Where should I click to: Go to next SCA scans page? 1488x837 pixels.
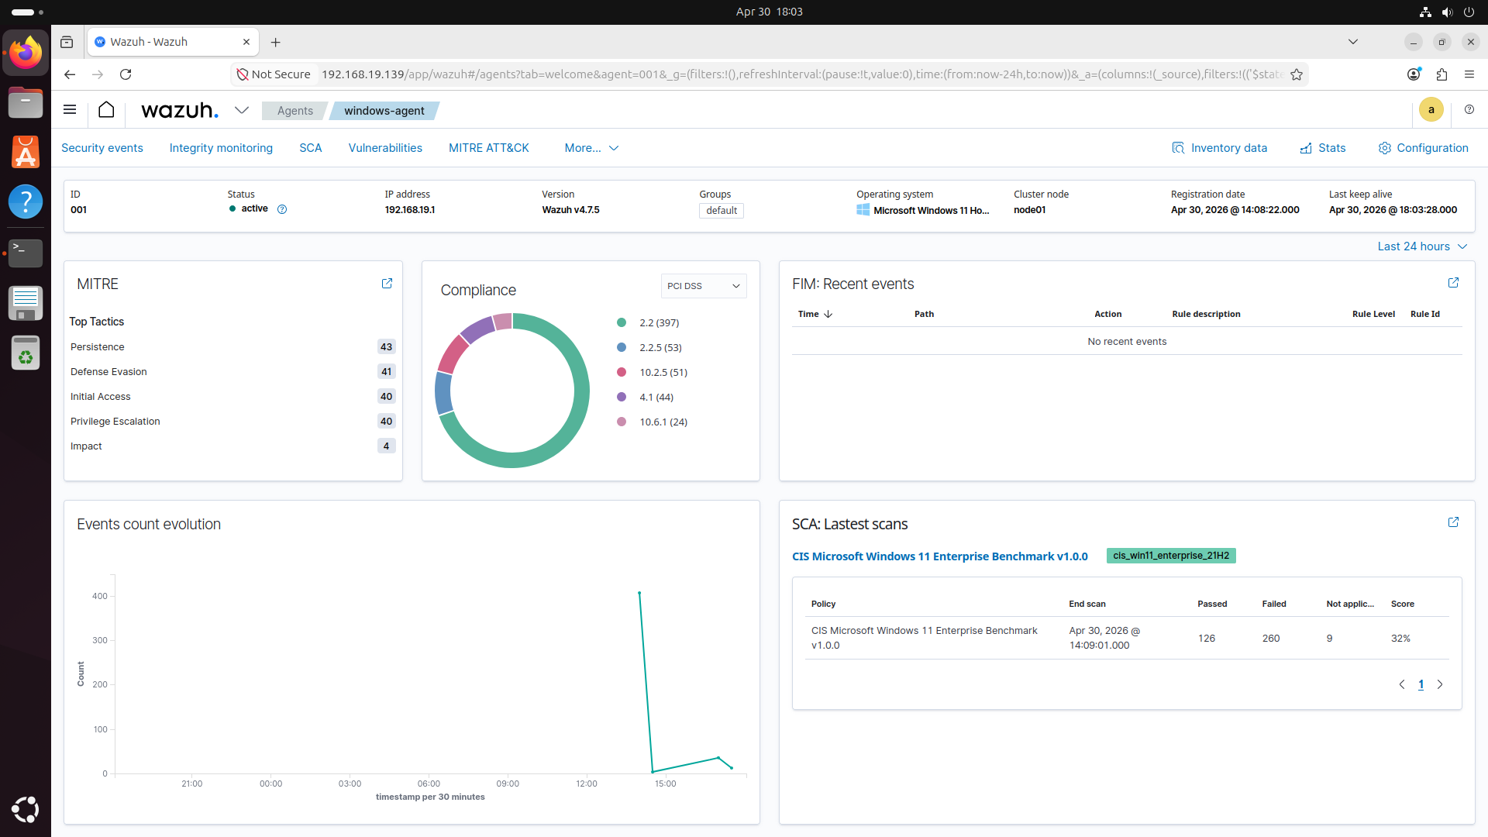pos(1440,684)
